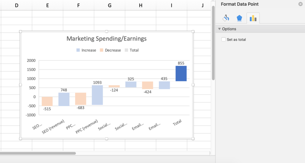305x163 pixels.
Task: Collapse the Options section triangle
Action: point(219,29)
